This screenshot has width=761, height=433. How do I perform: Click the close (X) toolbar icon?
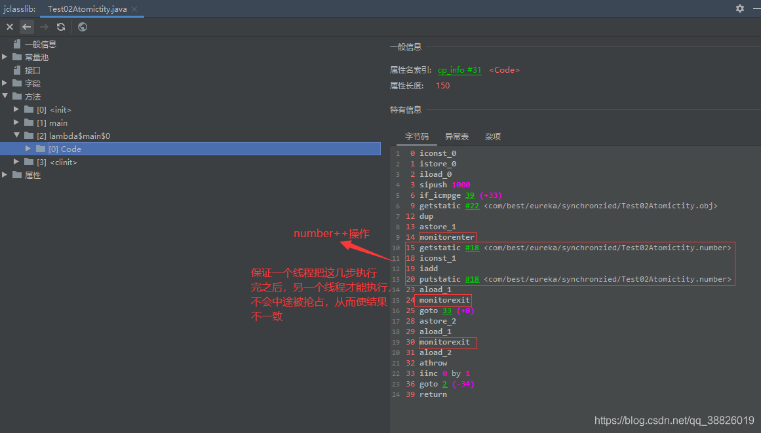[10, 27]
